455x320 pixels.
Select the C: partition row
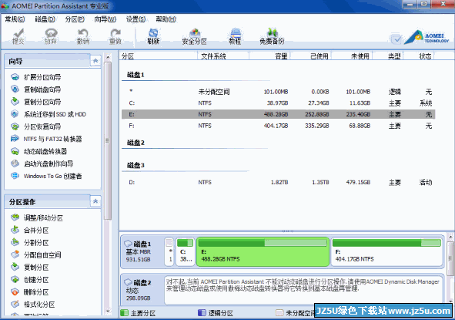pos(278,103)
